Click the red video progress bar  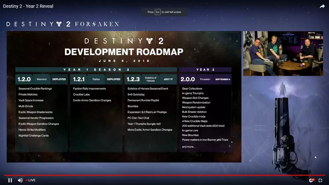tap(163, 175)
